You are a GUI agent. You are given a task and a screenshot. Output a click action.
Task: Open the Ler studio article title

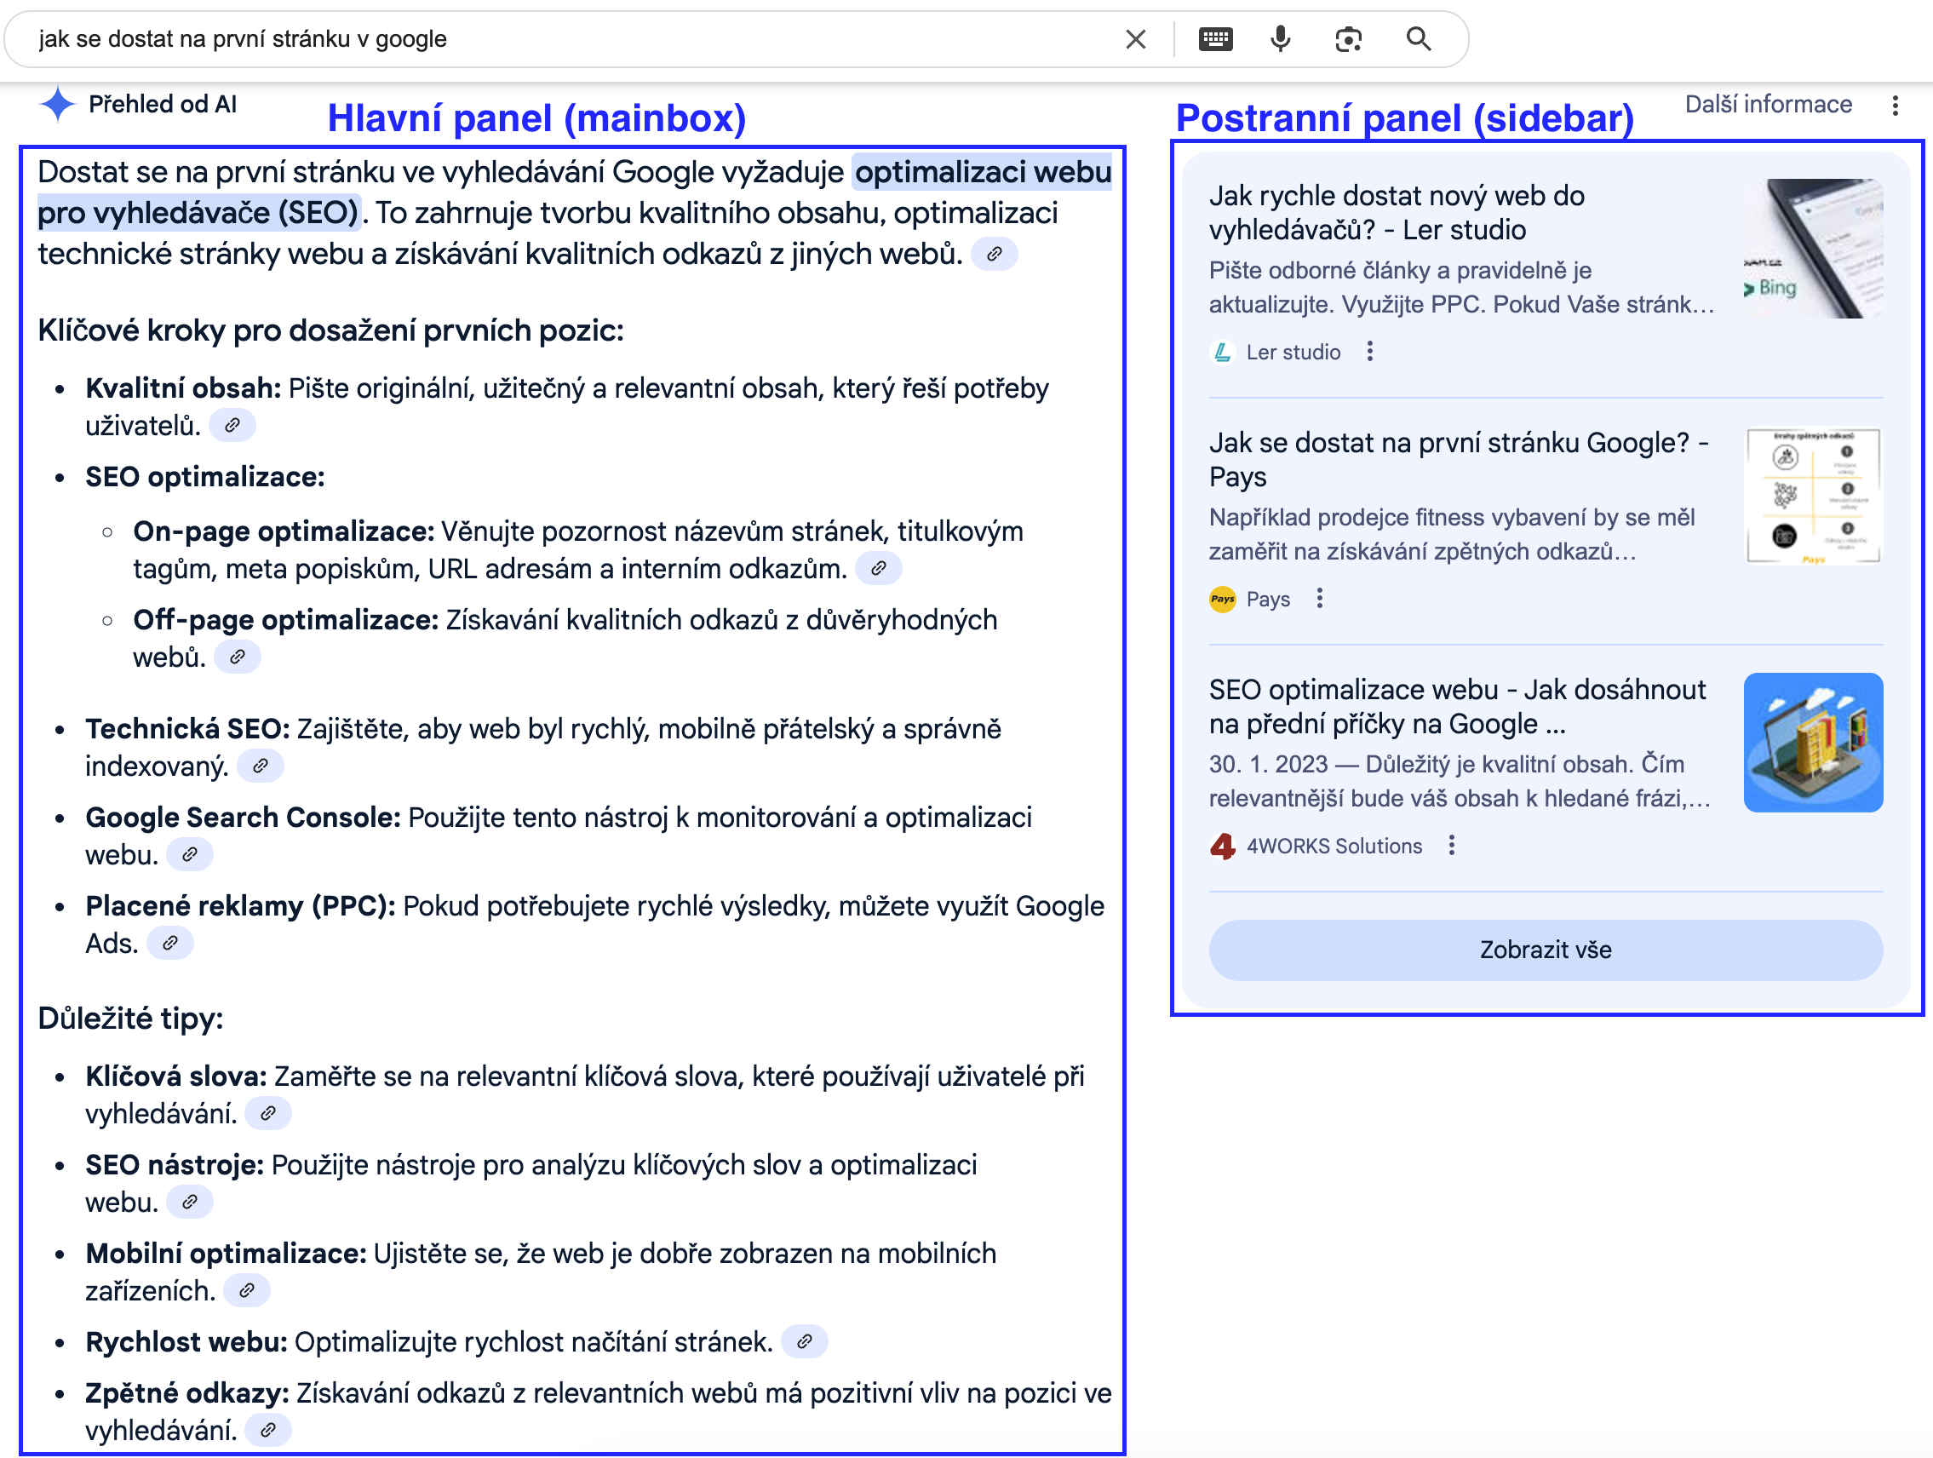(1397, 212)
